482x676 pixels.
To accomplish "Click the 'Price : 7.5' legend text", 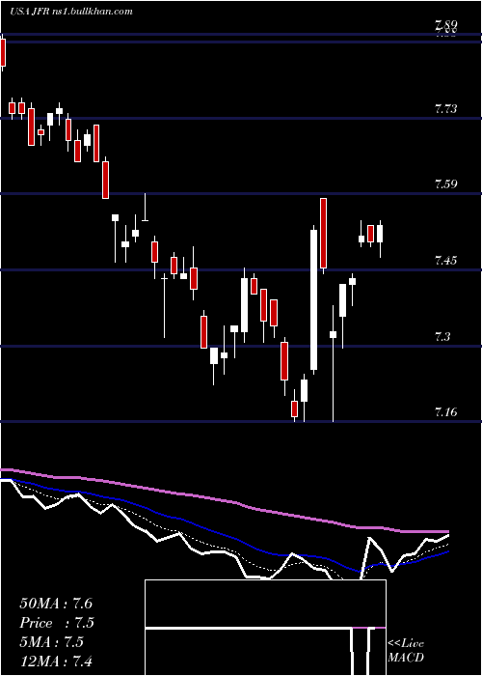I will pyautogui.click(x=57, y=623).
